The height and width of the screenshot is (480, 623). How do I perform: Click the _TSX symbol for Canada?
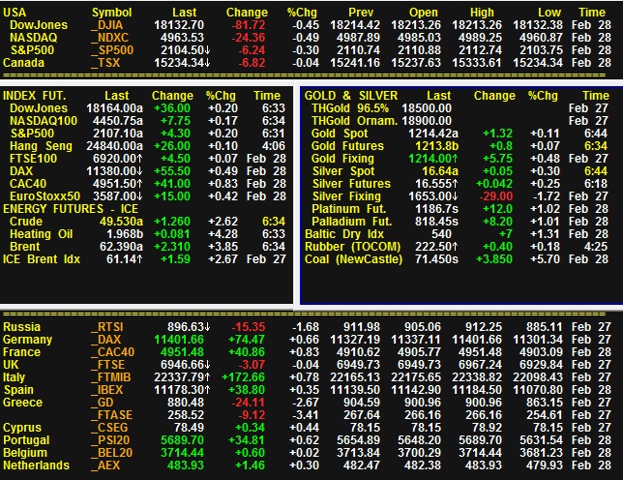(x=105, y=63)
